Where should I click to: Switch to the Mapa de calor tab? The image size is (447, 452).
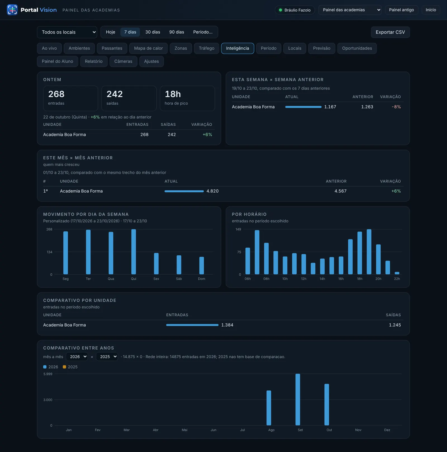pos(148,48)
